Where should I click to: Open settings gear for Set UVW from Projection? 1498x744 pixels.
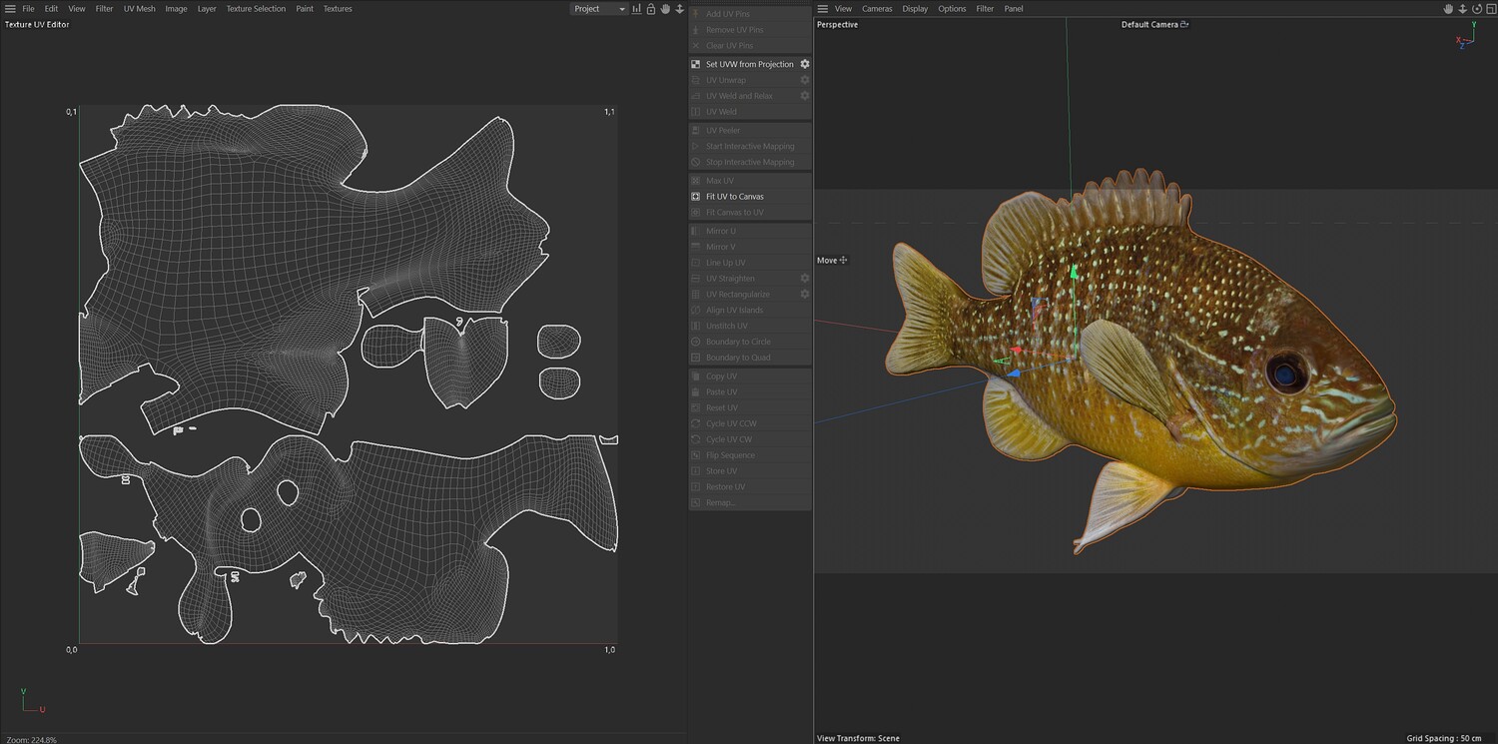[805, 64]
